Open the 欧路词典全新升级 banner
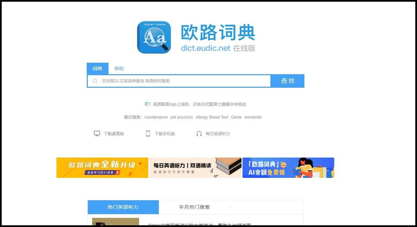The image size is (417, 227). click(102, 167)
